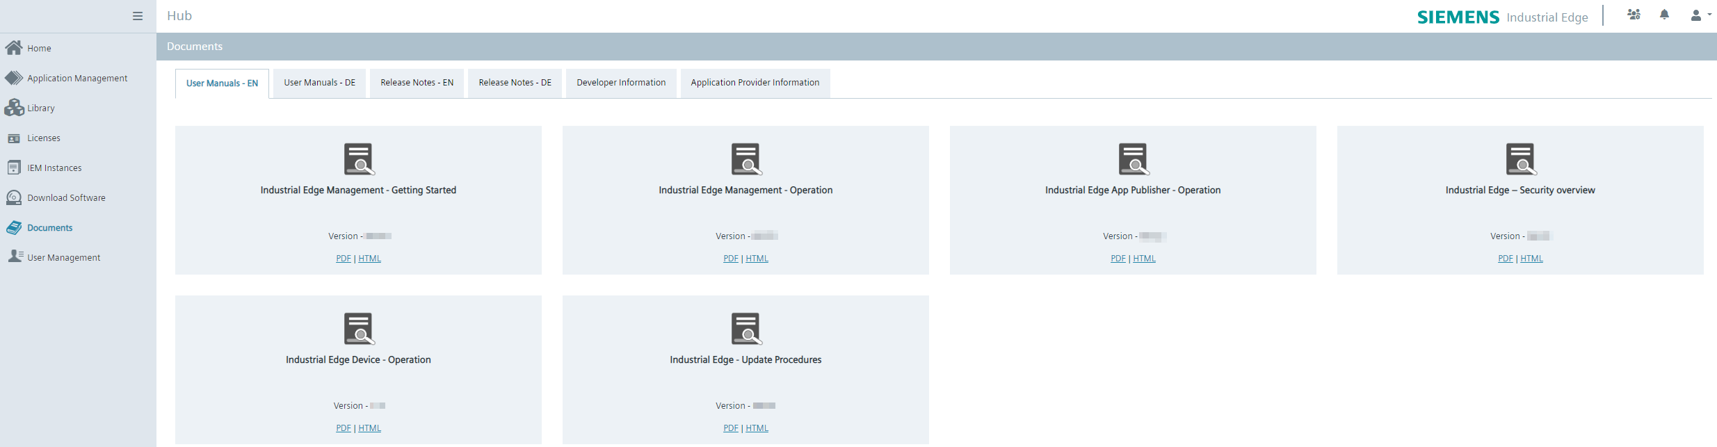This screenshot has height=447, width=1717.
Task: Switch to User Manuals - DE tab
Action: tap(319, 83)
